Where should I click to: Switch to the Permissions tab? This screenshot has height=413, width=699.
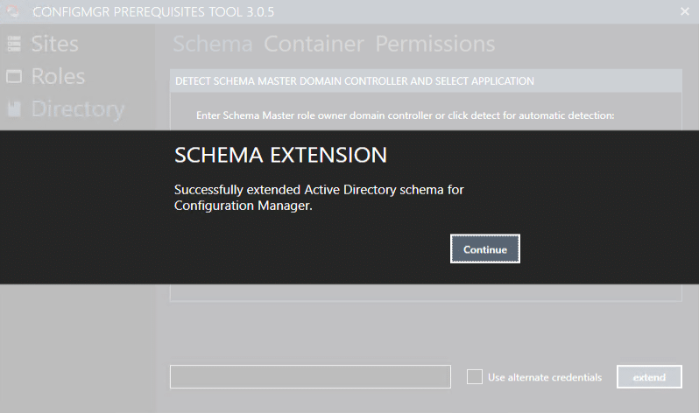(434, 45)
